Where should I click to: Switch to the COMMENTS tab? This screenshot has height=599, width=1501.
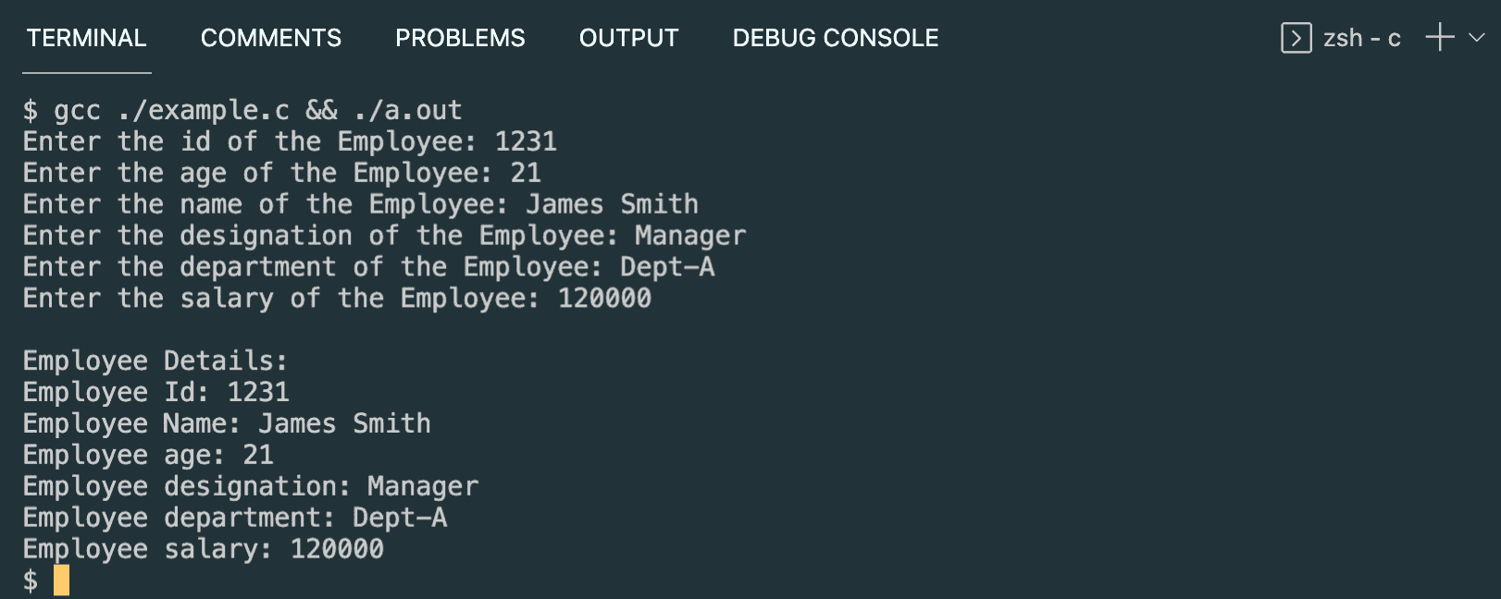[x=270, y=38]
